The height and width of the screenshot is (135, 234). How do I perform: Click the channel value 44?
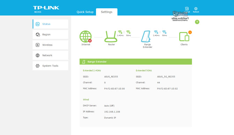click(x=159, y=83)
